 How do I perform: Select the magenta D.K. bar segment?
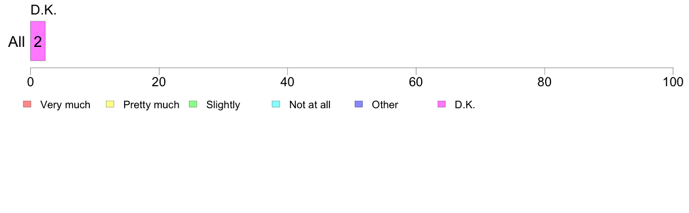coord(38,41)
